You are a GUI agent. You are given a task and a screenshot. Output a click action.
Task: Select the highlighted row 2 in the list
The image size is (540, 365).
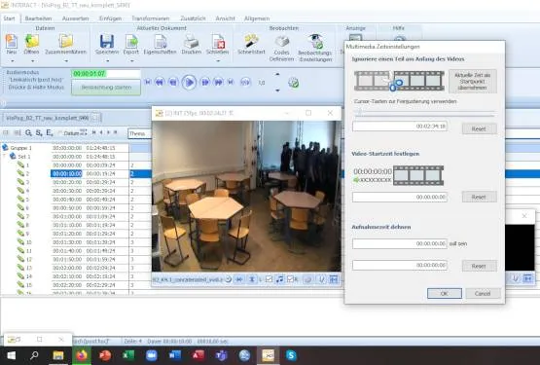pos(76,173)
